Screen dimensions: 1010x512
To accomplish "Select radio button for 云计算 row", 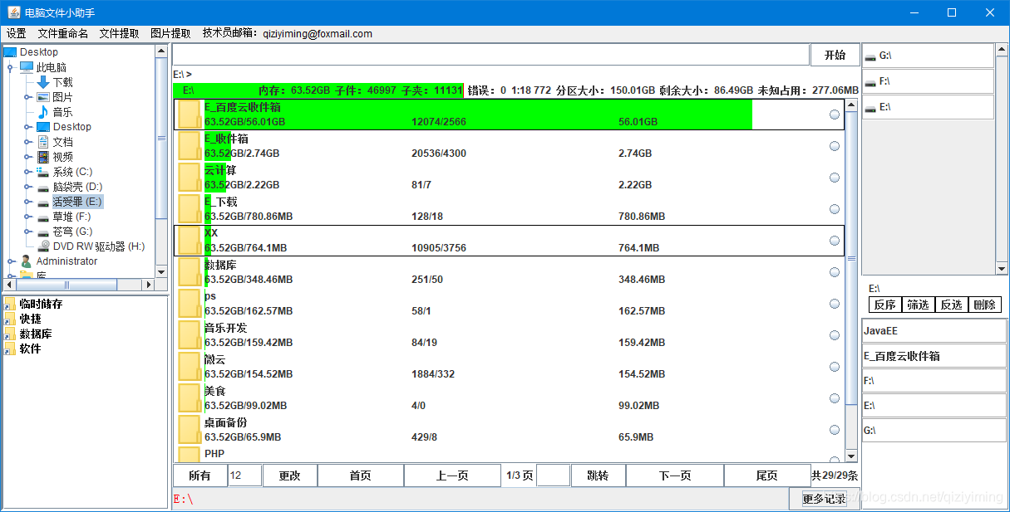I will (x=835, y=178).
